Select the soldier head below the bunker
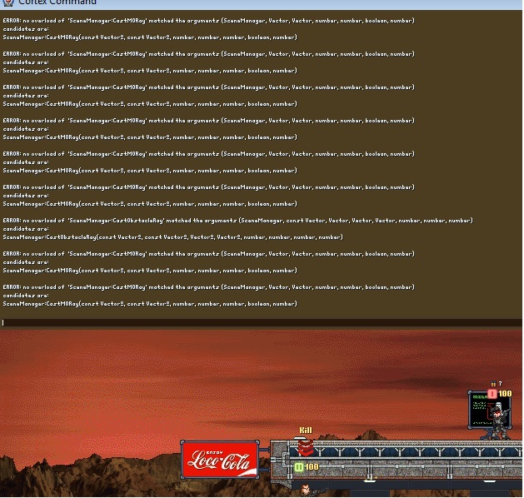 [305, 491]
